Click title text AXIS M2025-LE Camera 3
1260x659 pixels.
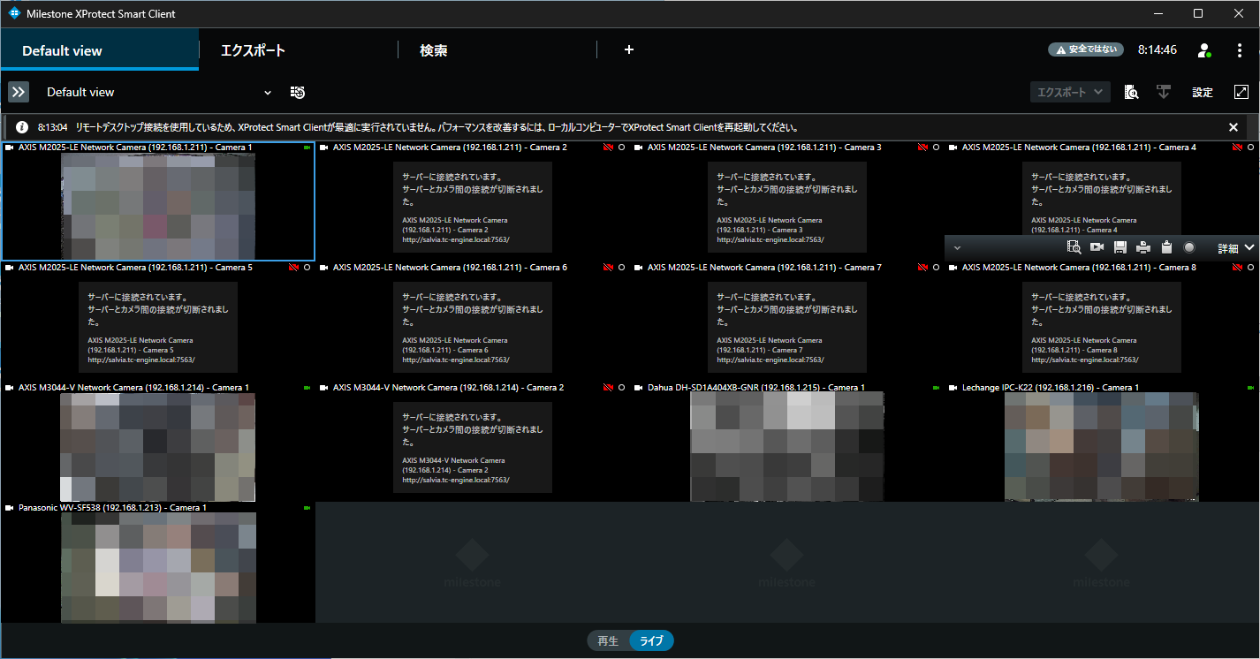(x=764, y=148)
